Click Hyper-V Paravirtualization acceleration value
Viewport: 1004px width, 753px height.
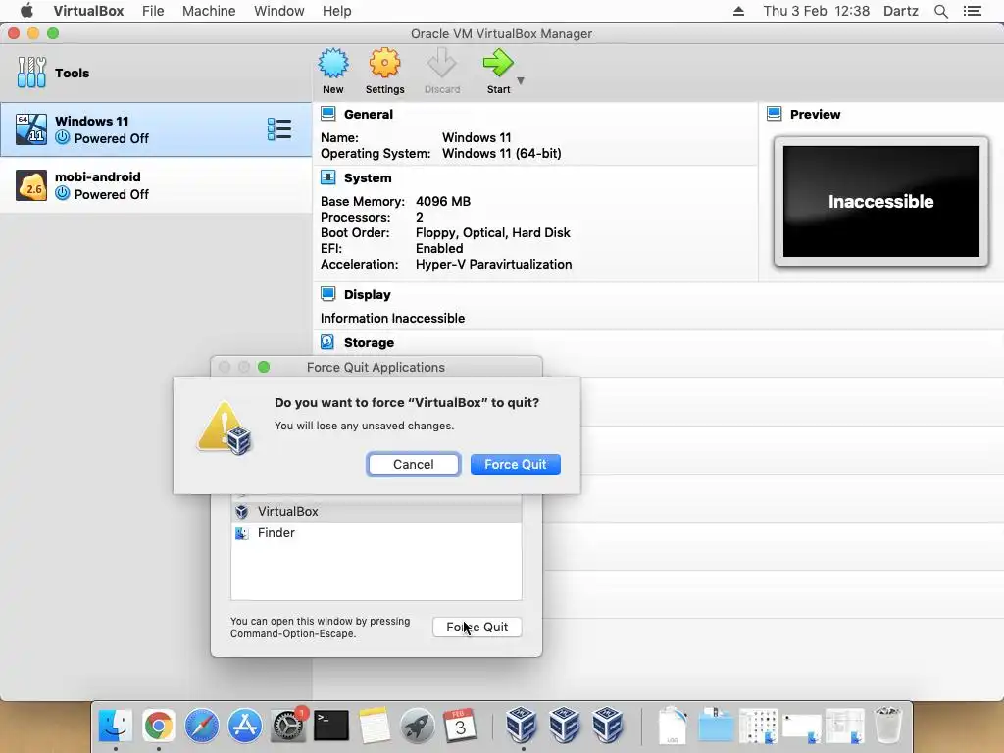pos(494,264)
